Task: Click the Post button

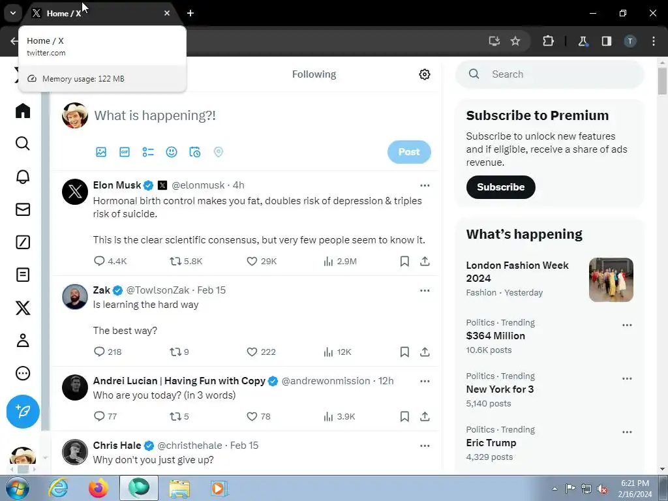Action: 409,152
